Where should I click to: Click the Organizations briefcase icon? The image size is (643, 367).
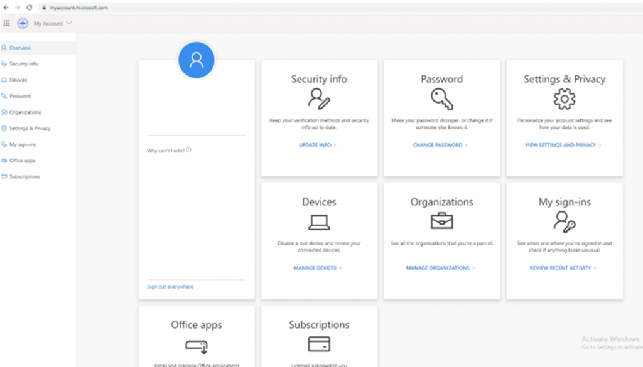441,221
